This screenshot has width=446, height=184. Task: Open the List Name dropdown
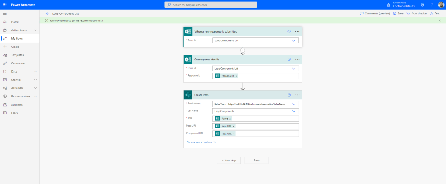pyautogui.click(x=294, y=111)
